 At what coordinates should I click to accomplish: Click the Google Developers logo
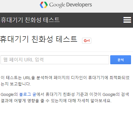[x=66, y=5]
